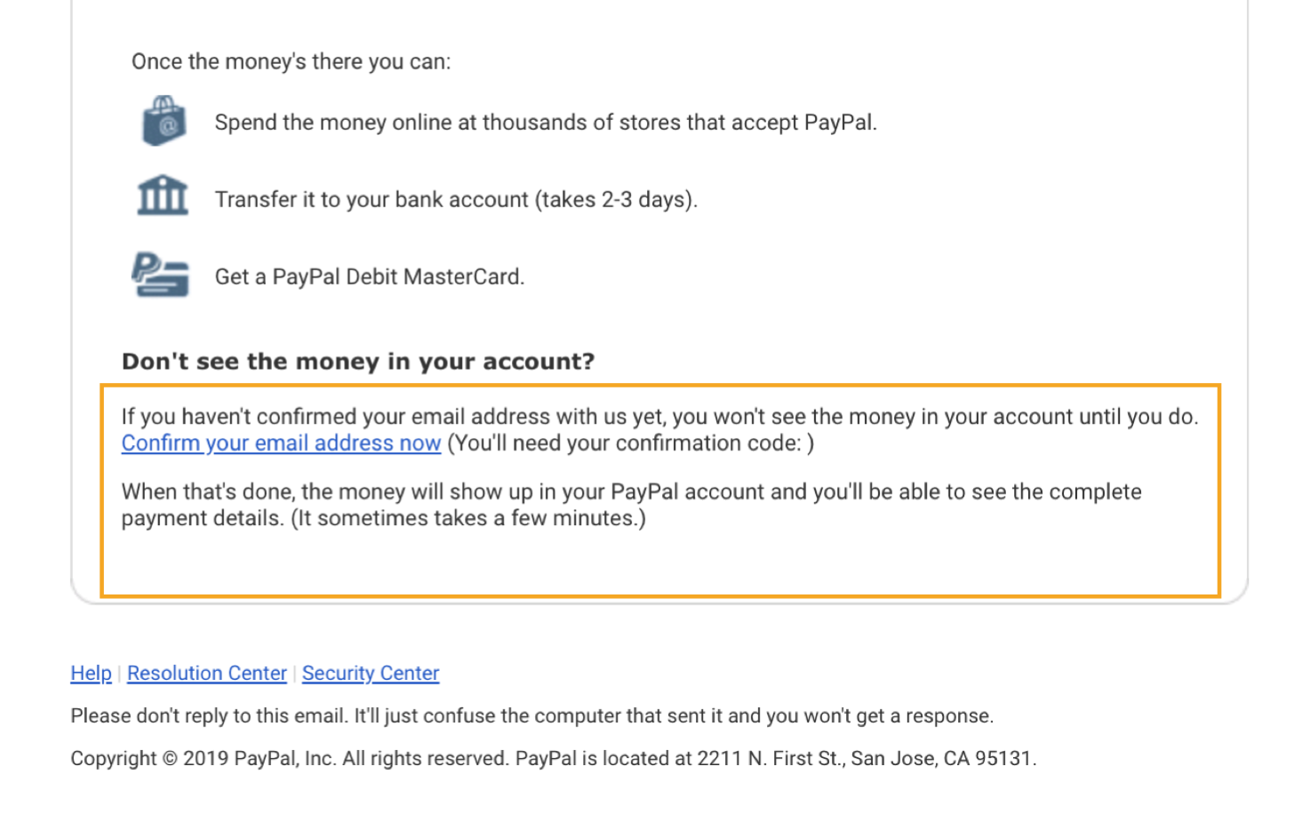Click the Once the money's there text

292,61
